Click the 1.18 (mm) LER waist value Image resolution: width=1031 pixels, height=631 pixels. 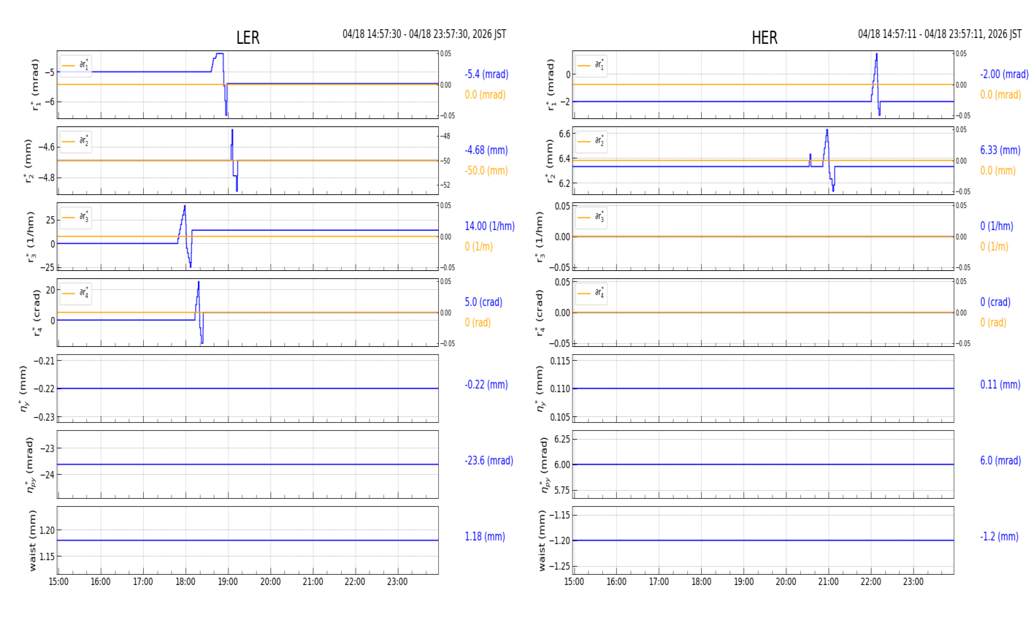click(485, 537)
